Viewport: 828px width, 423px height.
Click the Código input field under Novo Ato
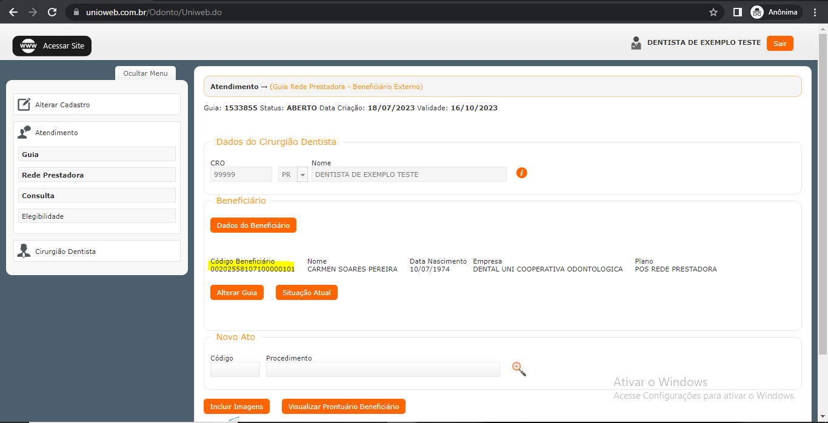pyautogui.click(x=235, y=369)
